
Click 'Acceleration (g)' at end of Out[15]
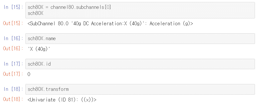coord(170,24)
